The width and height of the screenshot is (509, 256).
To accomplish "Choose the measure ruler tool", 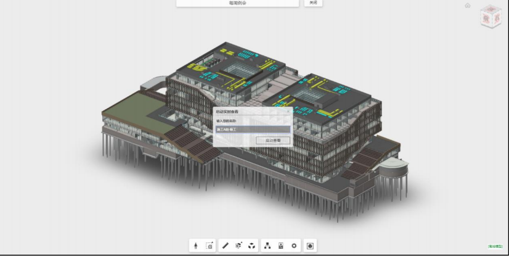I will tap(226, 246).
